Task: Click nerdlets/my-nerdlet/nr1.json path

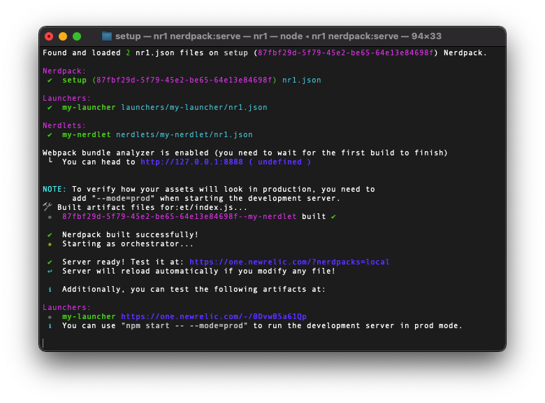Action: (x=184, y=134)
